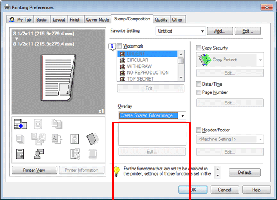
Task: Click the framed page layout icon
Action: click(x=75, y=139)
